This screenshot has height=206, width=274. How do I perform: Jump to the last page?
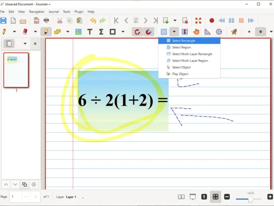tap(155, 21)
